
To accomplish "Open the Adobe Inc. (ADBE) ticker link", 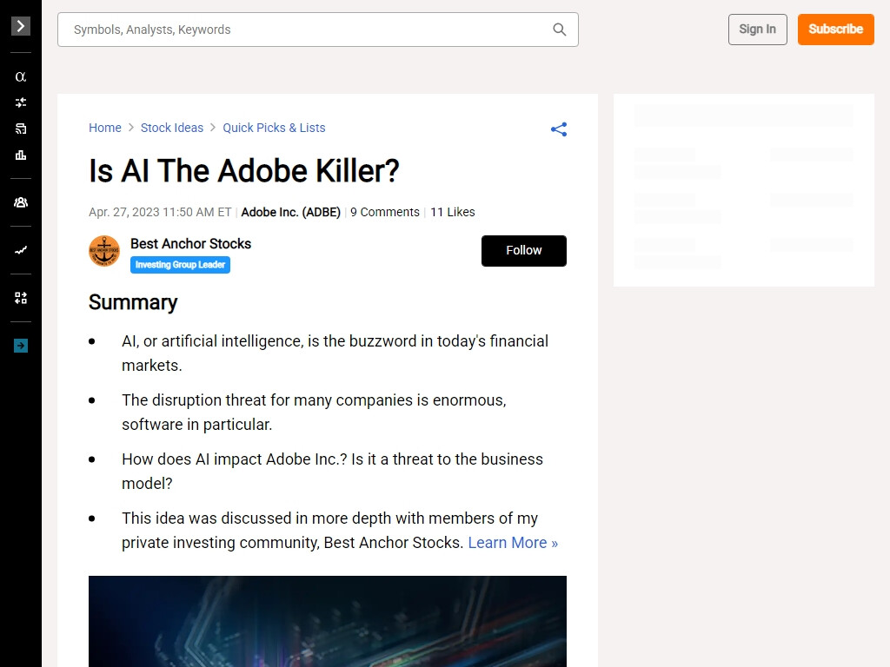I will (290, 212).
